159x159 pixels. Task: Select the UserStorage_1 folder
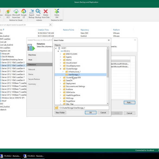coord(74,74)
